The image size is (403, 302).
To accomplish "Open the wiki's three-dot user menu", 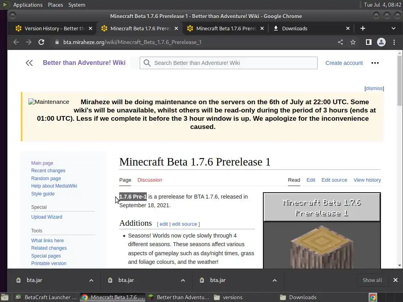I will 375,63.
